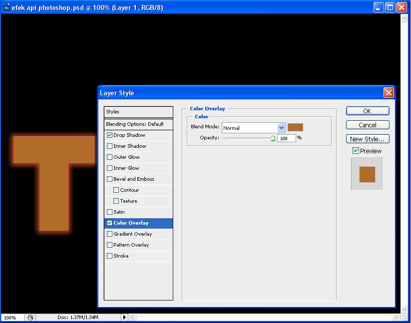Enable the Pattern Overlay checkbox

109,245
